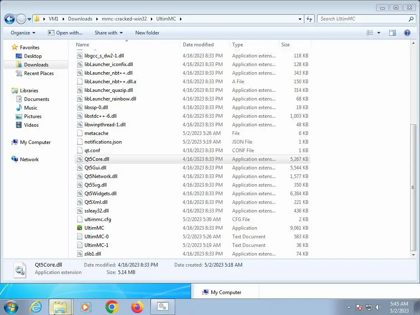The width and height of the screenshot is (420, 315).
Task: Launch Google Chrome from taskbar
Action: tap(112, 307)
